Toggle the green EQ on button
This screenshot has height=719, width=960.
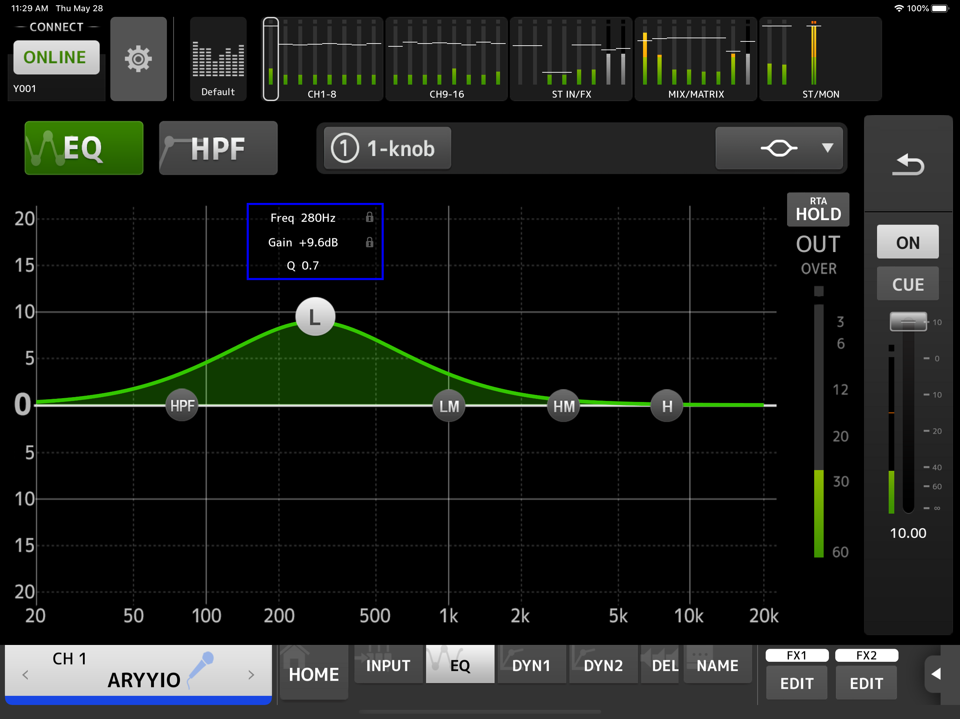(84, 148)
